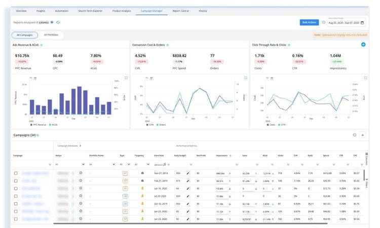Switch to the Search Term Explorer tab

tap(89, 10)
